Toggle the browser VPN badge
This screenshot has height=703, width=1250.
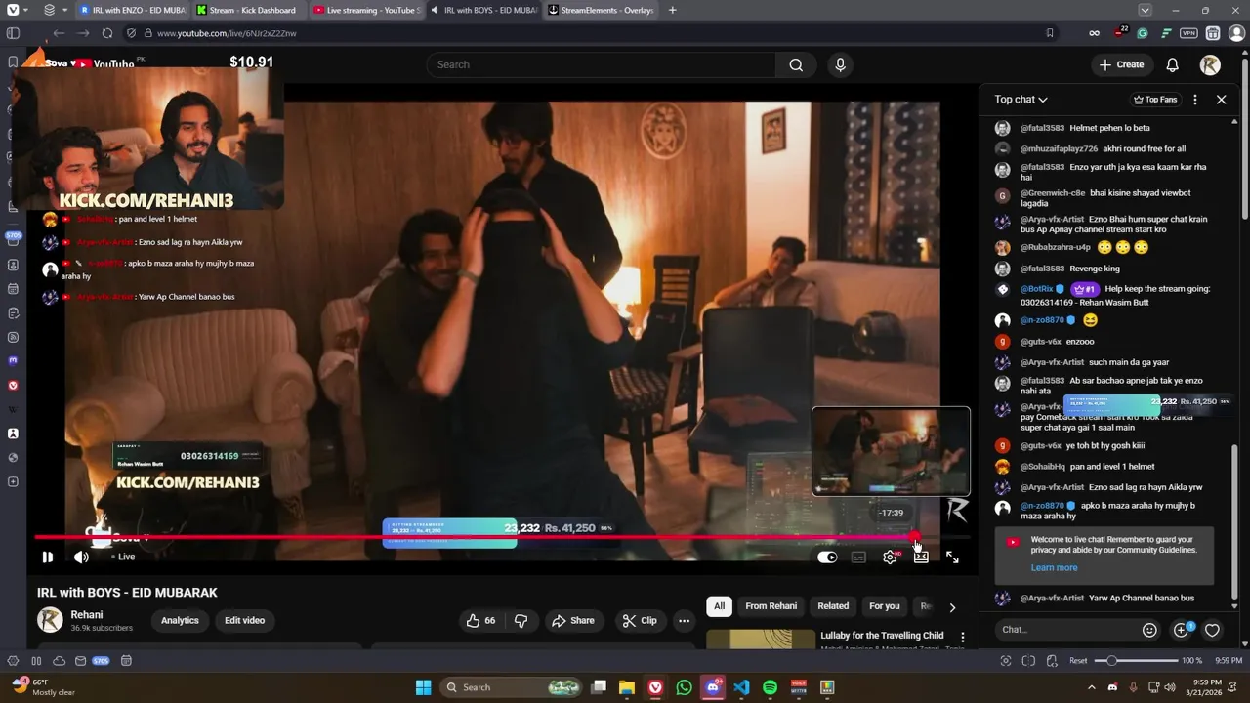tap(1188, 33)
